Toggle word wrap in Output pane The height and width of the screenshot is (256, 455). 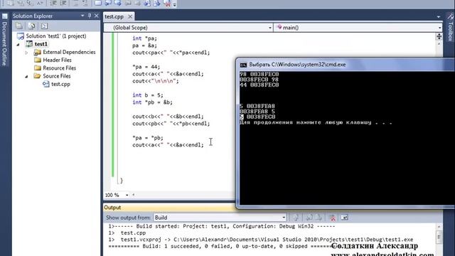344,218
